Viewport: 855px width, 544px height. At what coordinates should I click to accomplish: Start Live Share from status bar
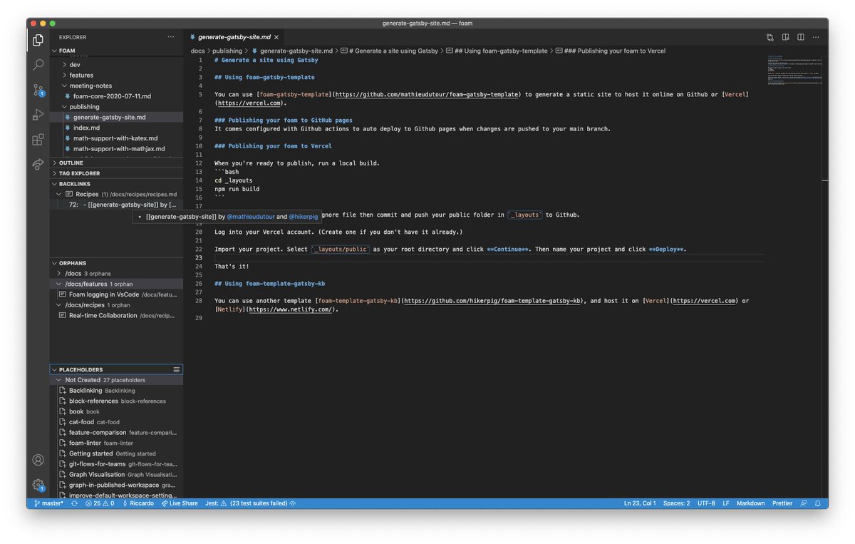pyautogui.click(x=179, y=503)
